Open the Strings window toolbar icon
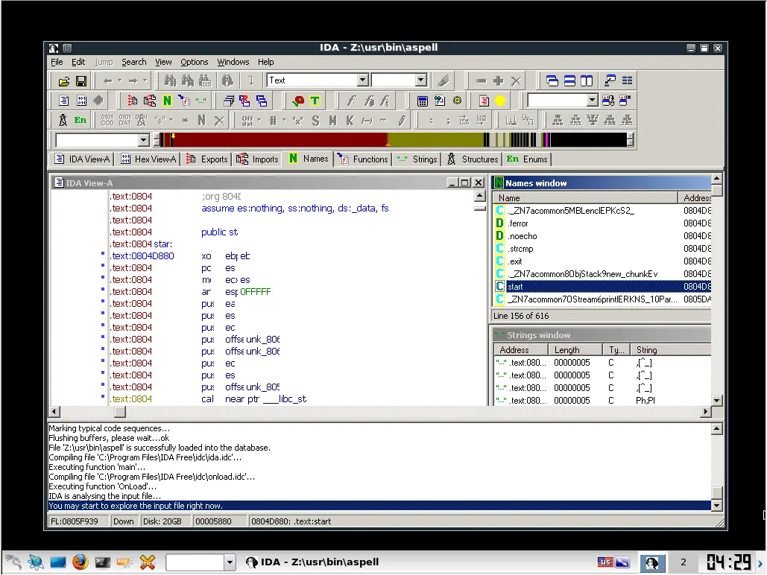The height and width of the screenshot is (575, 767). [x=201, y=101]
